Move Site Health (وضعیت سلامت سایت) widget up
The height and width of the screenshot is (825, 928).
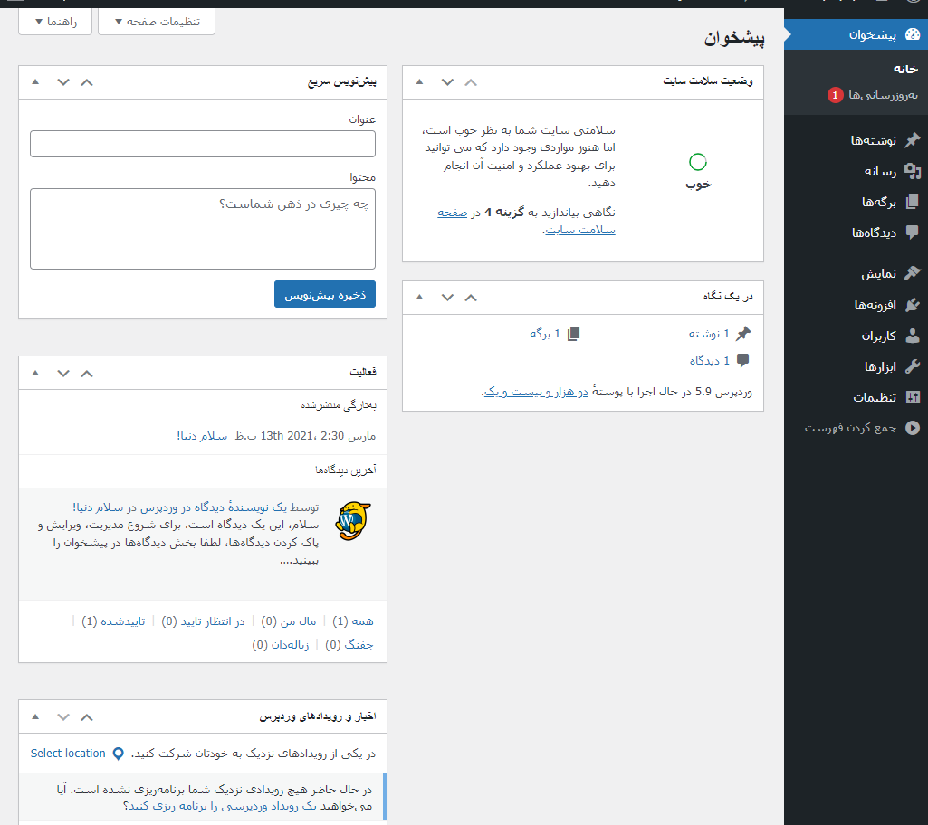471,82
